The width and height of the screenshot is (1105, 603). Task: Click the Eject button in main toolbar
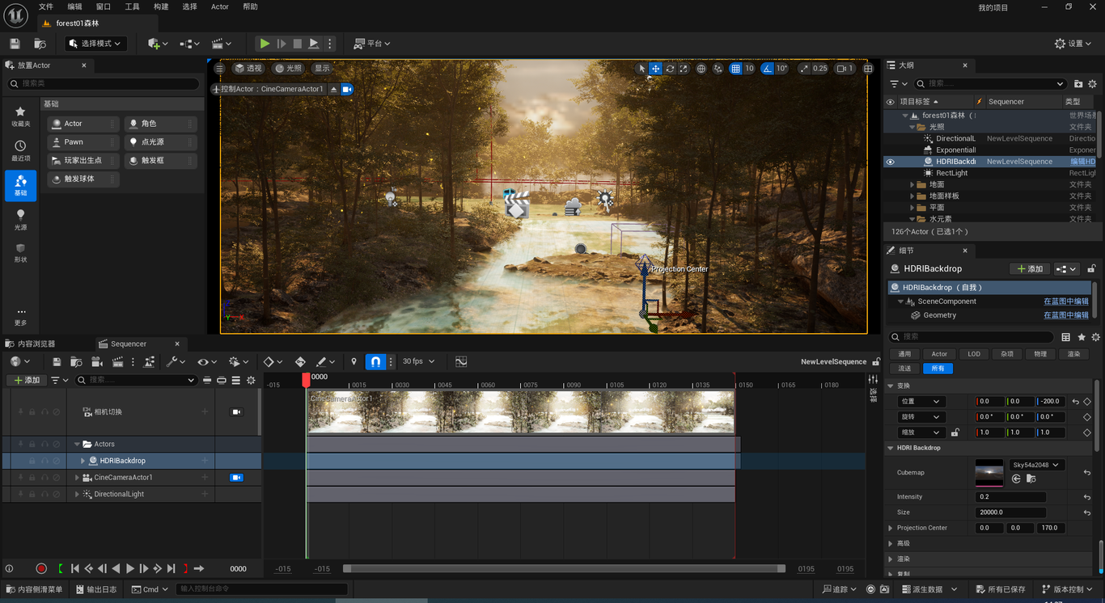[314, 44]
